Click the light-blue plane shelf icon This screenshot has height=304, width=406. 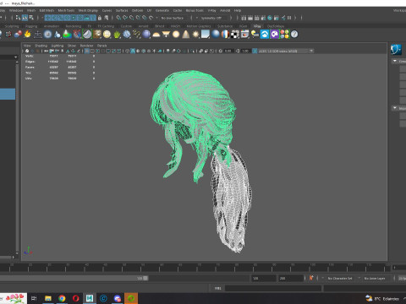[x=206, y=35]
